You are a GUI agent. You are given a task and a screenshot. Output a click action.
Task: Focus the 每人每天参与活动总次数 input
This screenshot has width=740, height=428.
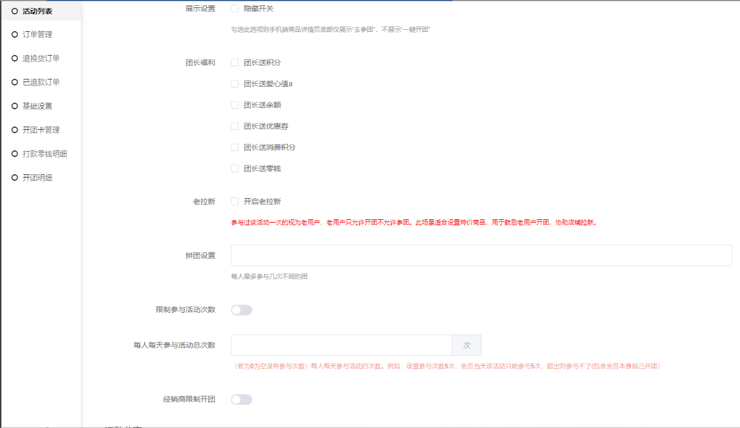(x=341, y=345)
